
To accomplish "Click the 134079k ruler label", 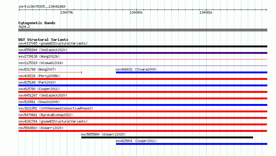I will [67, 13].
